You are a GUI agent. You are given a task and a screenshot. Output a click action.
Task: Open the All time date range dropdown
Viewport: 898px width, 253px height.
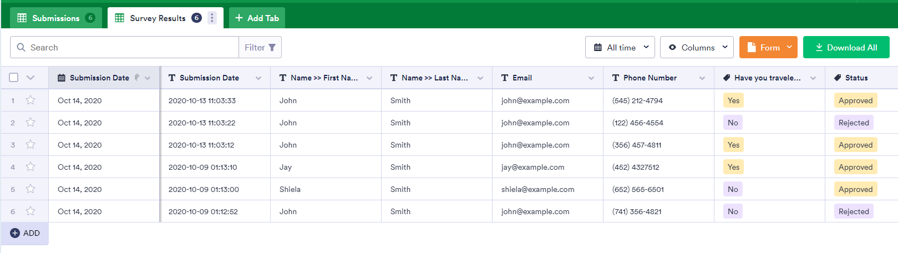pos(620,48)
